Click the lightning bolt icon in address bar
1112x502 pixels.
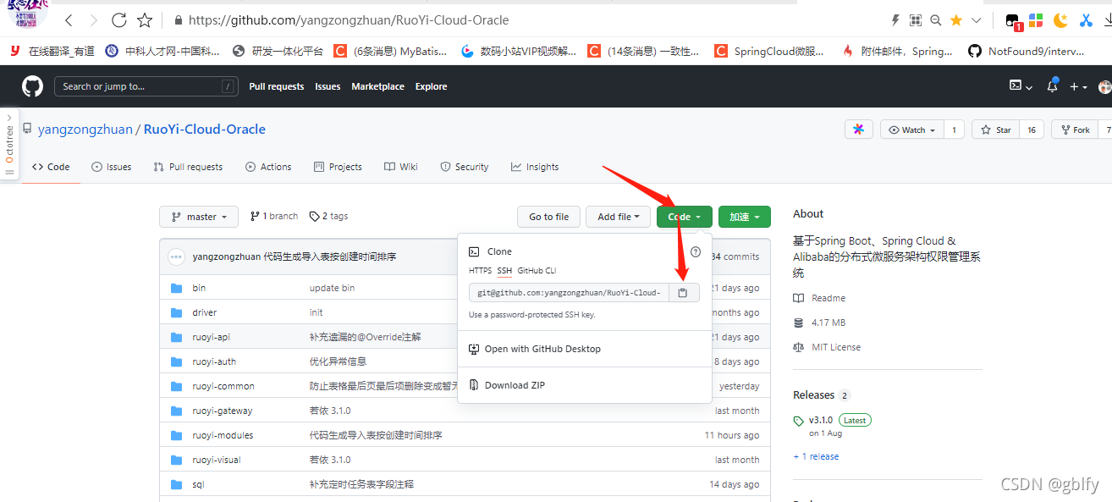click(x=896, y=19)
